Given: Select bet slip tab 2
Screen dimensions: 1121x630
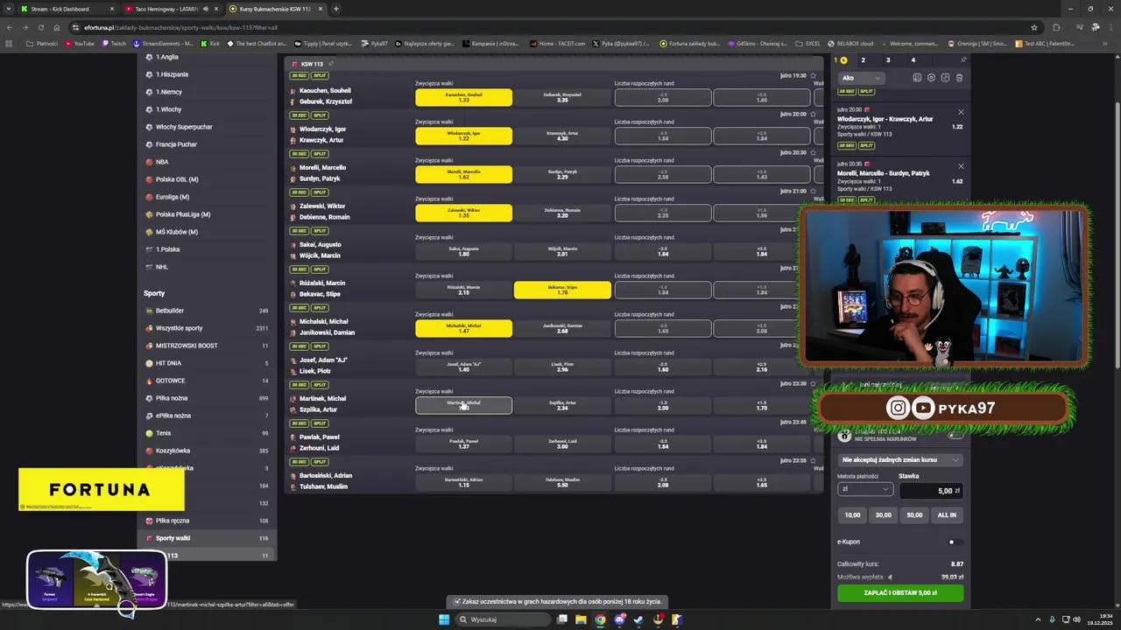Looking at the screenshot, I should coord(863,60).
